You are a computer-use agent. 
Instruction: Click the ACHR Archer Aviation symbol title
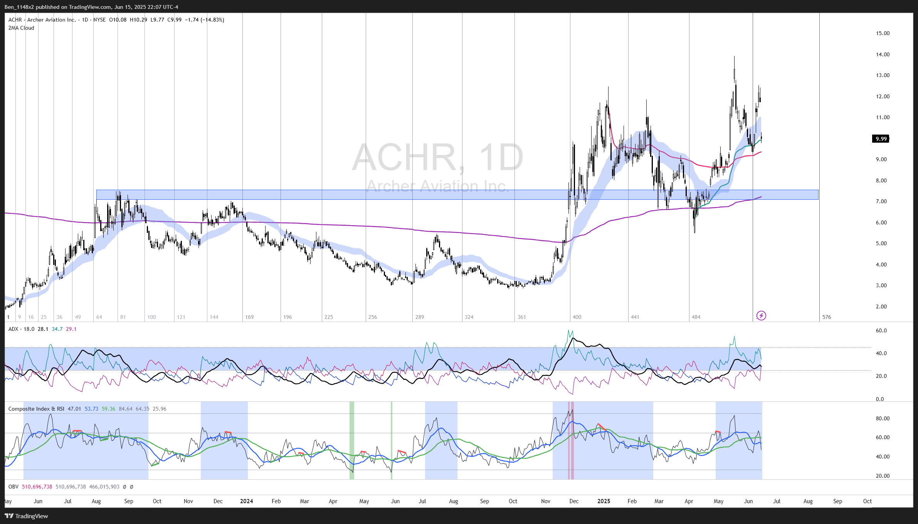42,20
